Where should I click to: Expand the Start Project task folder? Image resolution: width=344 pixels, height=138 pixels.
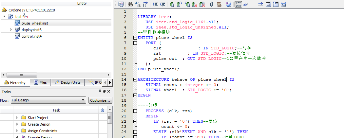[x=17, y=118]
